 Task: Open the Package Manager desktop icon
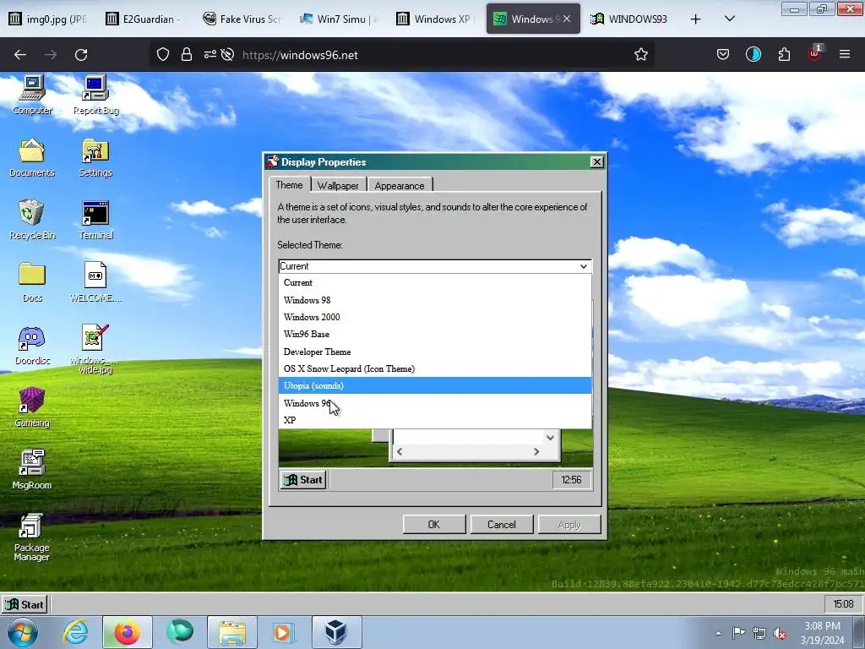[x=31, y=537]
